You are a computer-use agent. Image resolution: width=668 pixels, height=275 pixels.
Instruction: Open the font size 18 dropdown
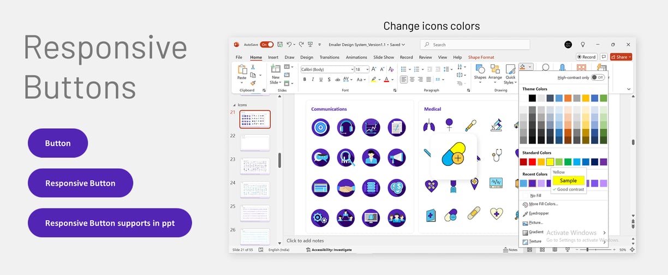(x=362, y=69)
